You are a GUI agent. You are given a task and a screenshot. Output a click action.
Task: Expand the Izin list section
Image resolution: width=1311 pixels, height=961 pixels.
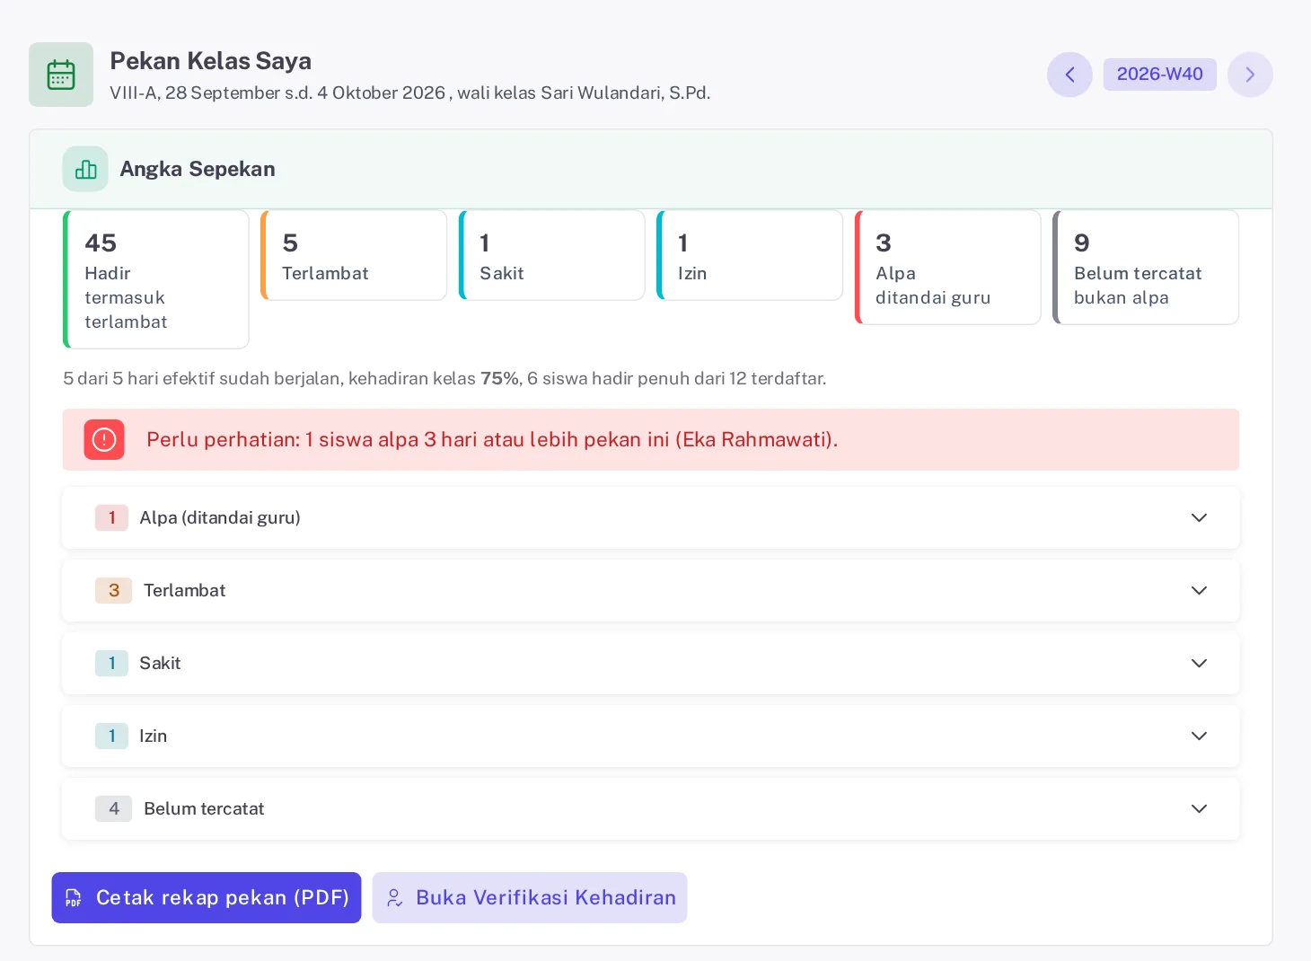point(651,736)
